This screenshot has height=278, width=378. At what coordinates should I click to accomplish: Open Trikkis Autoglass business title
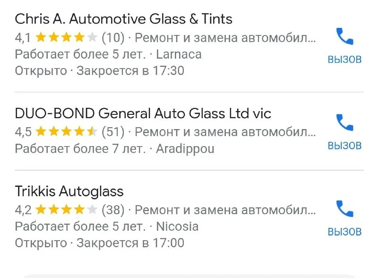tap(69, 191)
